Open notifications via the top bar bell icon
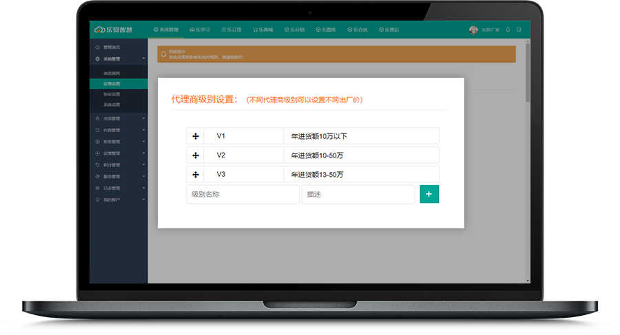The image size is (620, 335). (x=508, y=30)
